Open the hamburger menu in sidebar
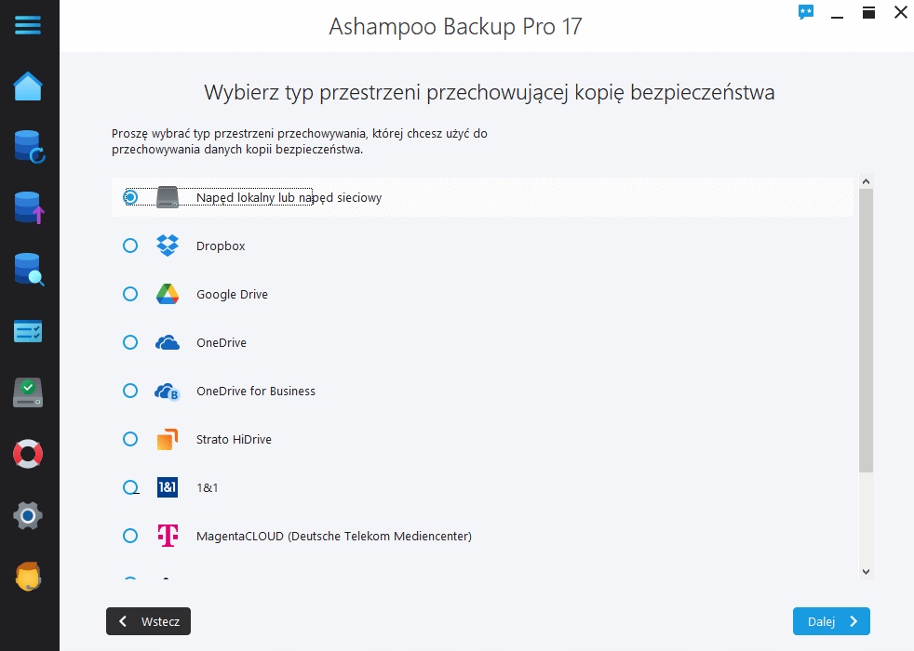The width and height of the screenshot is (914, 651). point(28,25)
